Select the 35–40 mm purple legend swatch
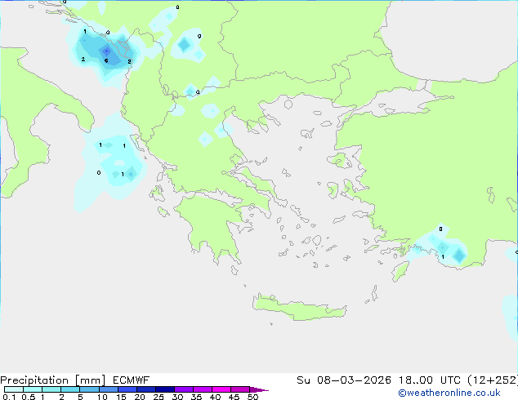The width and height of the screenshot is (518, 400). tap(203, 389)
